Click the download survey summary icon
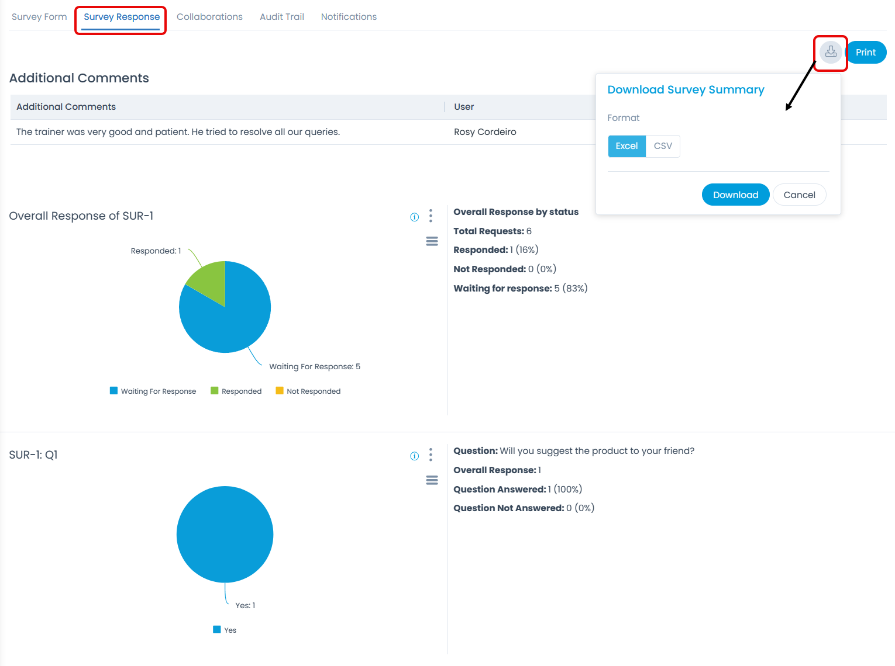The width and height of the screenshot is (895, 666). [830, 53]
